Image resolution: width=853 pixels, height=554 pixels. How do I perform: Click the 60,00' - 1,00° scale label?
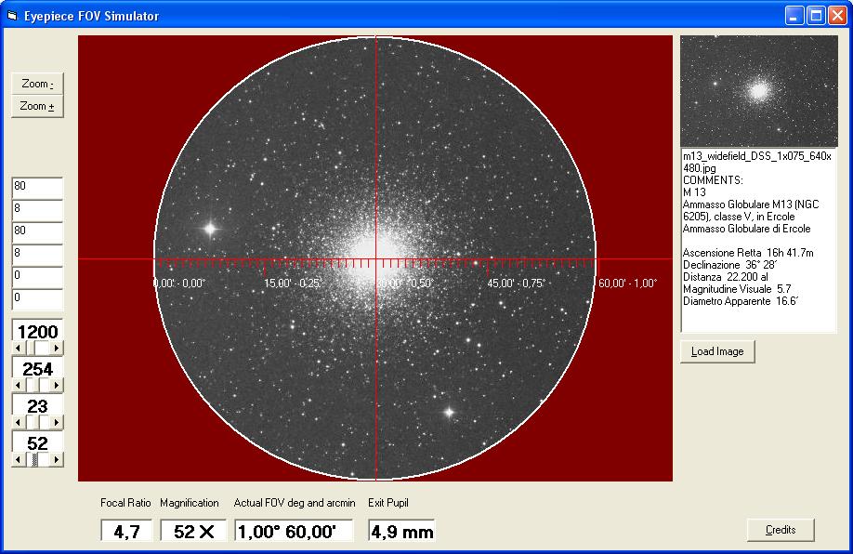click(628, 284)
